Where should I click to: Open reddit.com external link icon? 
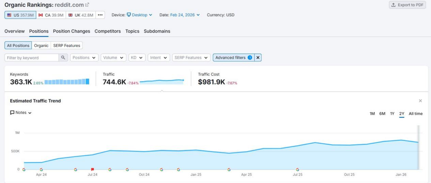[87, 5]
